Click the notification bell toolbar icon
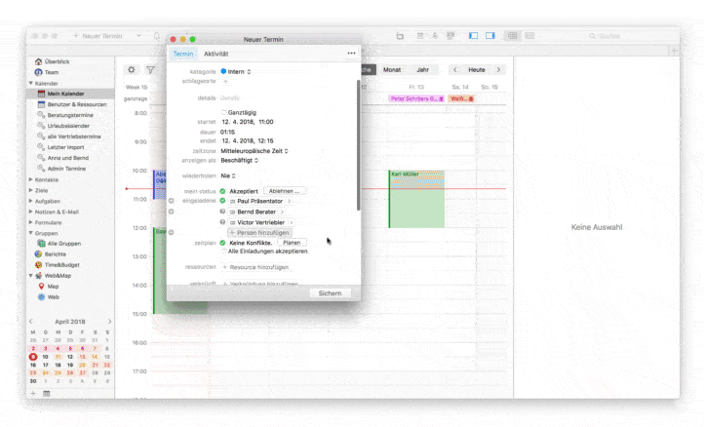Viewport: 704px width, 427px height. [157, 36]
